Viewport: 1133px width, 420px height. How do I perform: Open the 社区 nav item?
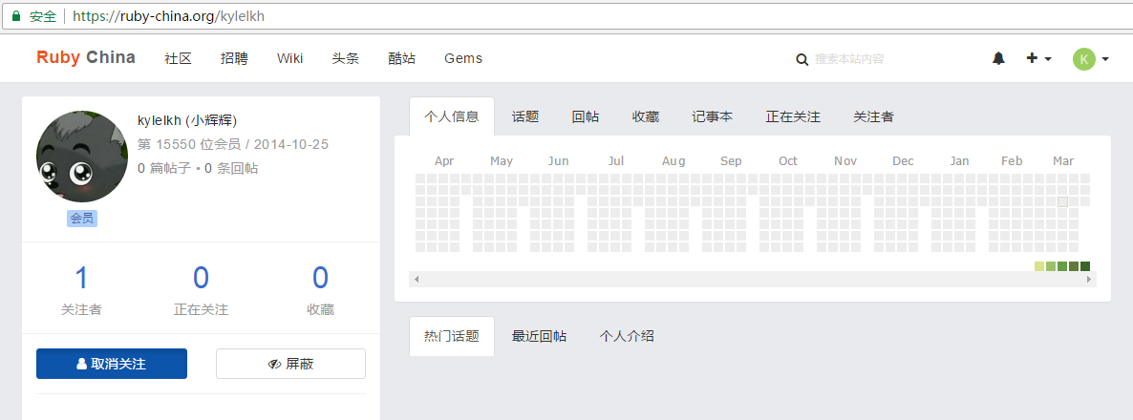click(178, 58)
